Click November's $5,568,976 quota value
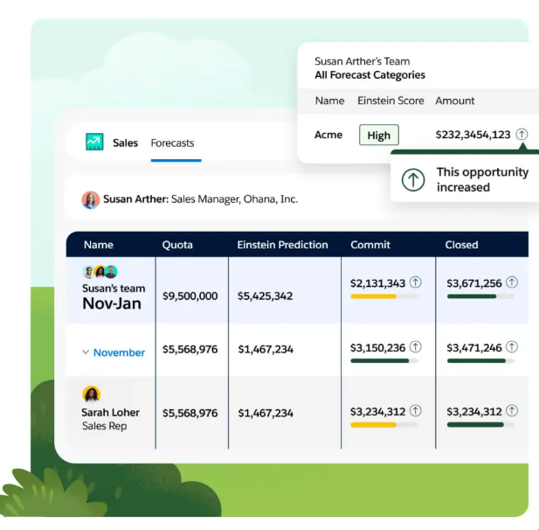The width and height of the screenshot is (539, 530). pos(190,349)
